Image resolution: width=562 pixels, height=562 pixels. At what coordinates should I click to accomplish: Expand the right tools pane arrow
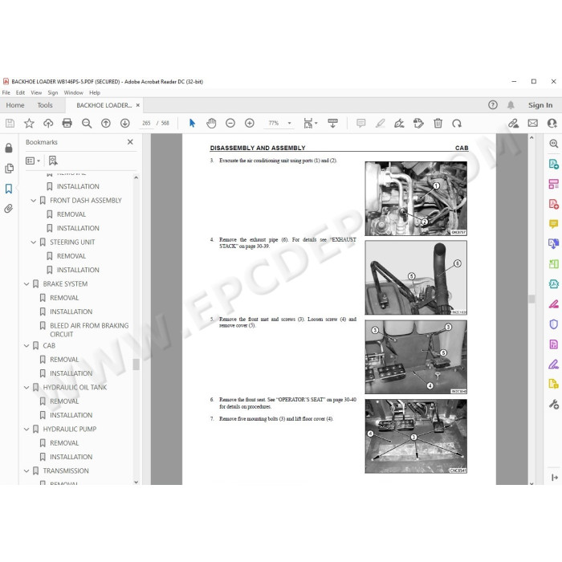coord(555,478)
